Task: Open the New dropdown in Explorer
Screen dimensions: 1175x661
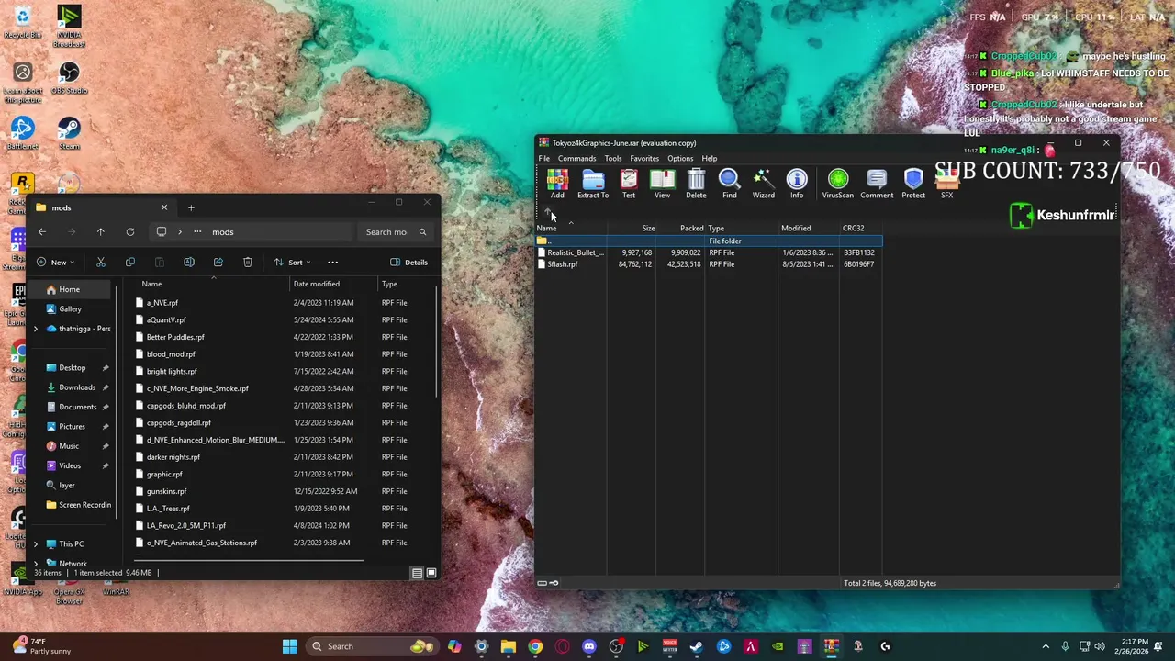Action: click(55, 263)
